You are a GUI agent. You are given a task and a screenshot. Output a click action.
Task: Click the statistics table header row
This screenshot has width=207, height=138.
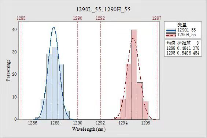point(183,43)
